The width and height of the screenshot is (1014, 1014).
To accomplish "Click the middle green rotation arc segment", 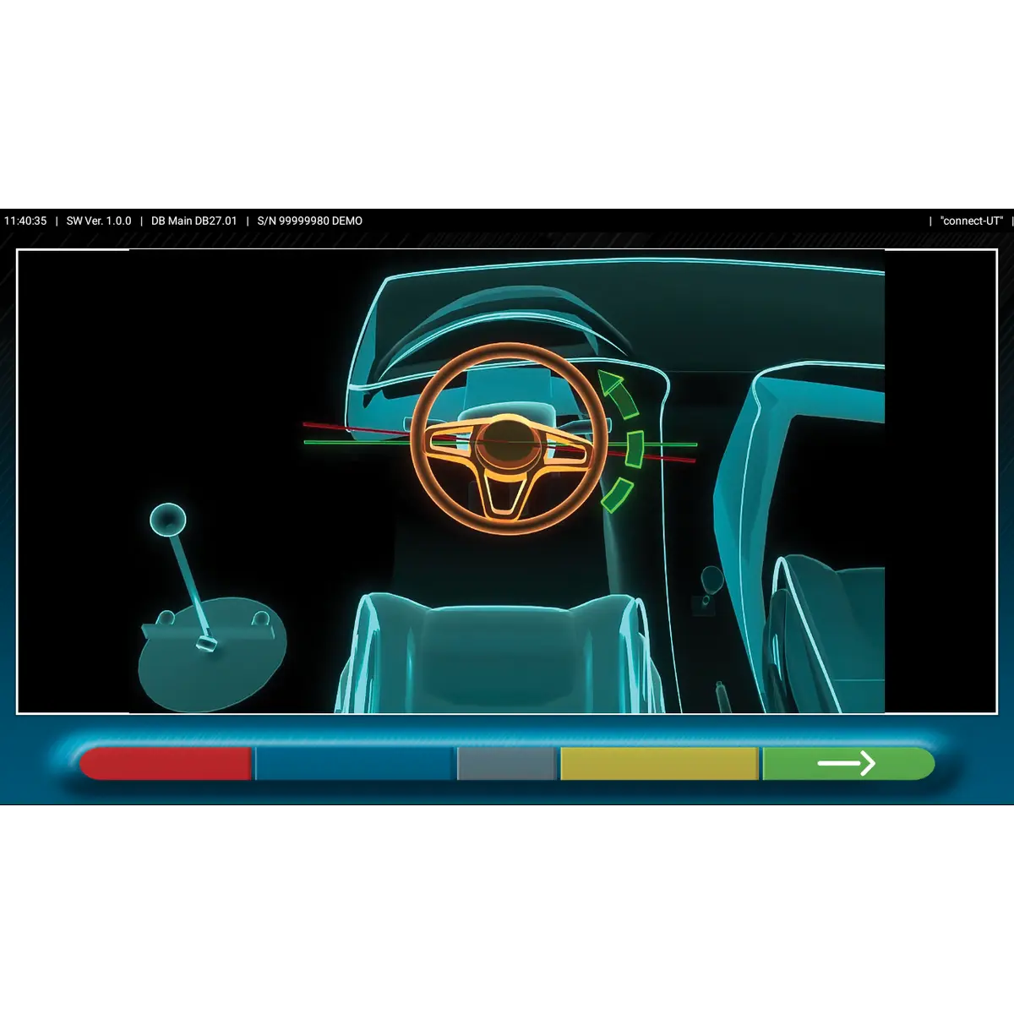I will tap(635, 449).
